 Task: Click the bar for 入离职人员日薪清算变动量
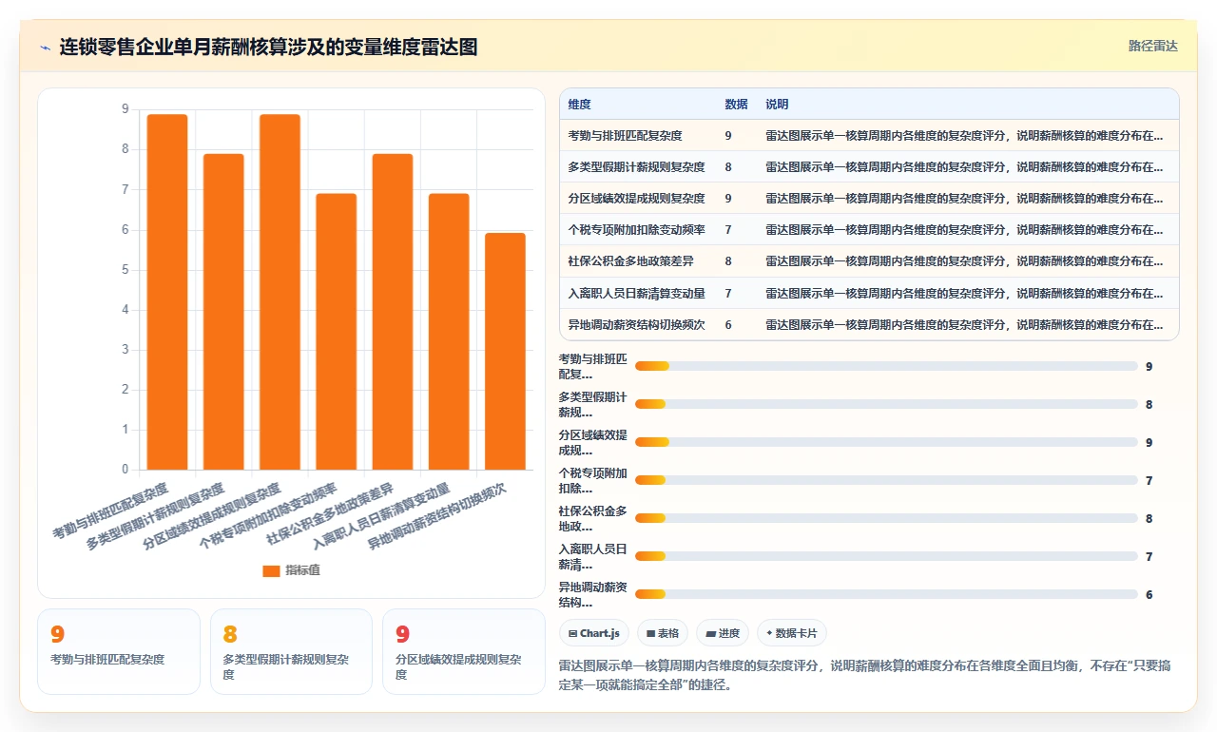(x=449, y=332)
